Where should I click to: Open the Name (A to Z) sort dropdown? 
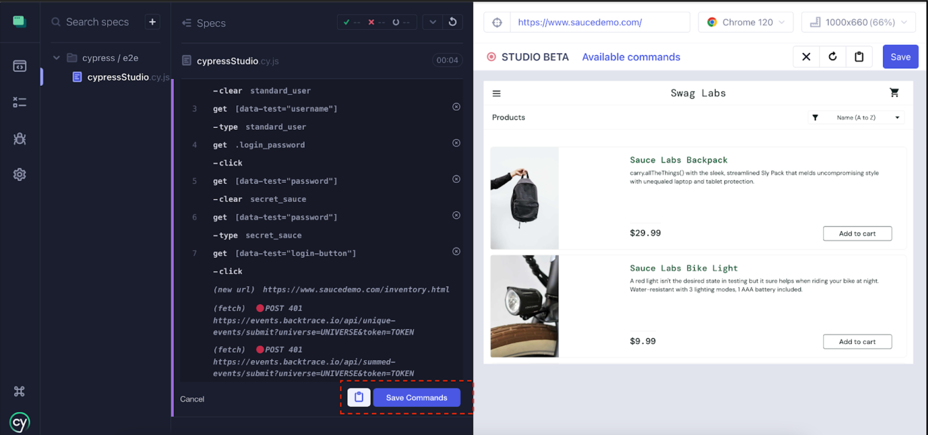click(856, 118)
